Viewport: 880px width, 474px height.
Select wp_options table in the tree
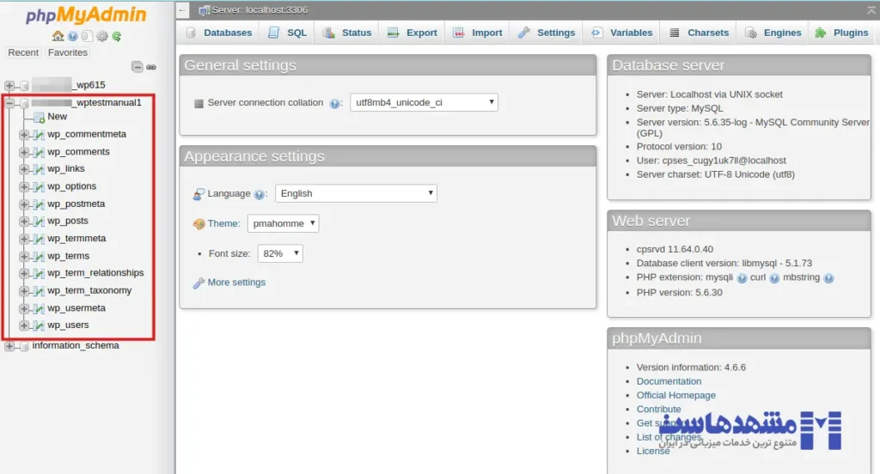click(71, 186)
